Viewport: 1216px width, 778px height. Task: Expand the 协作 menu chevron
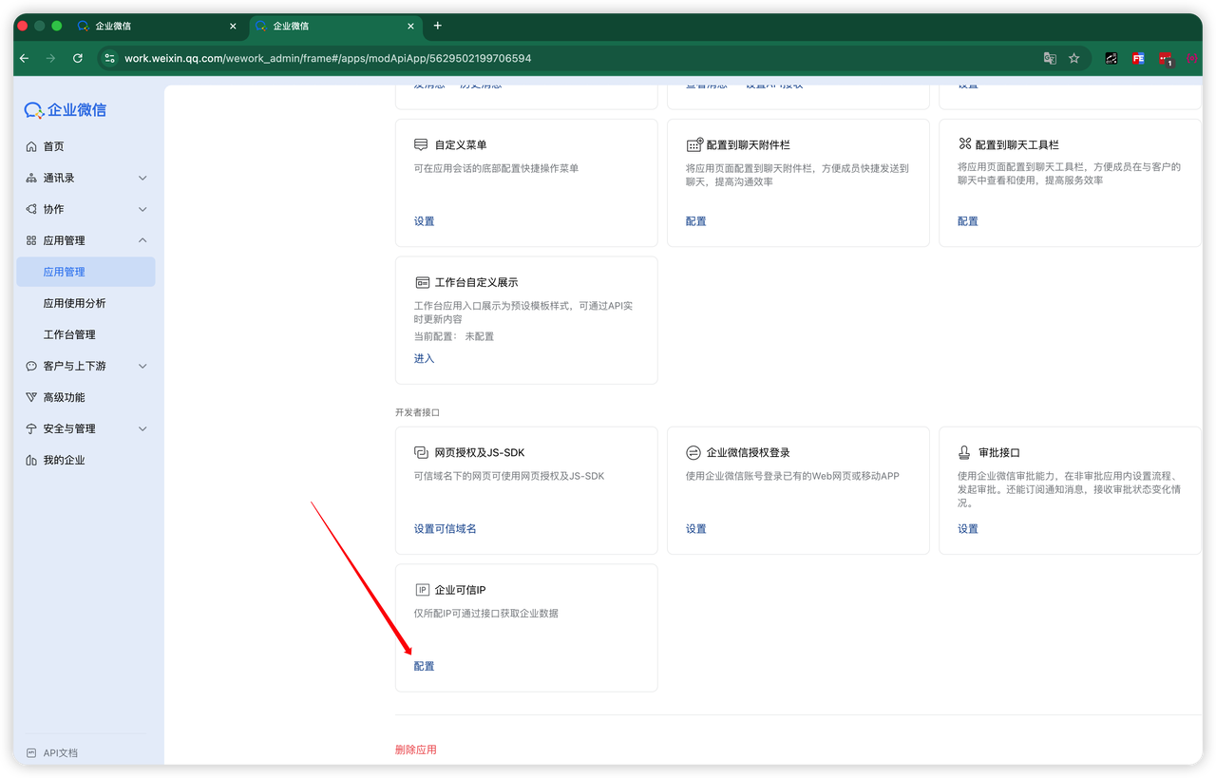142,209
